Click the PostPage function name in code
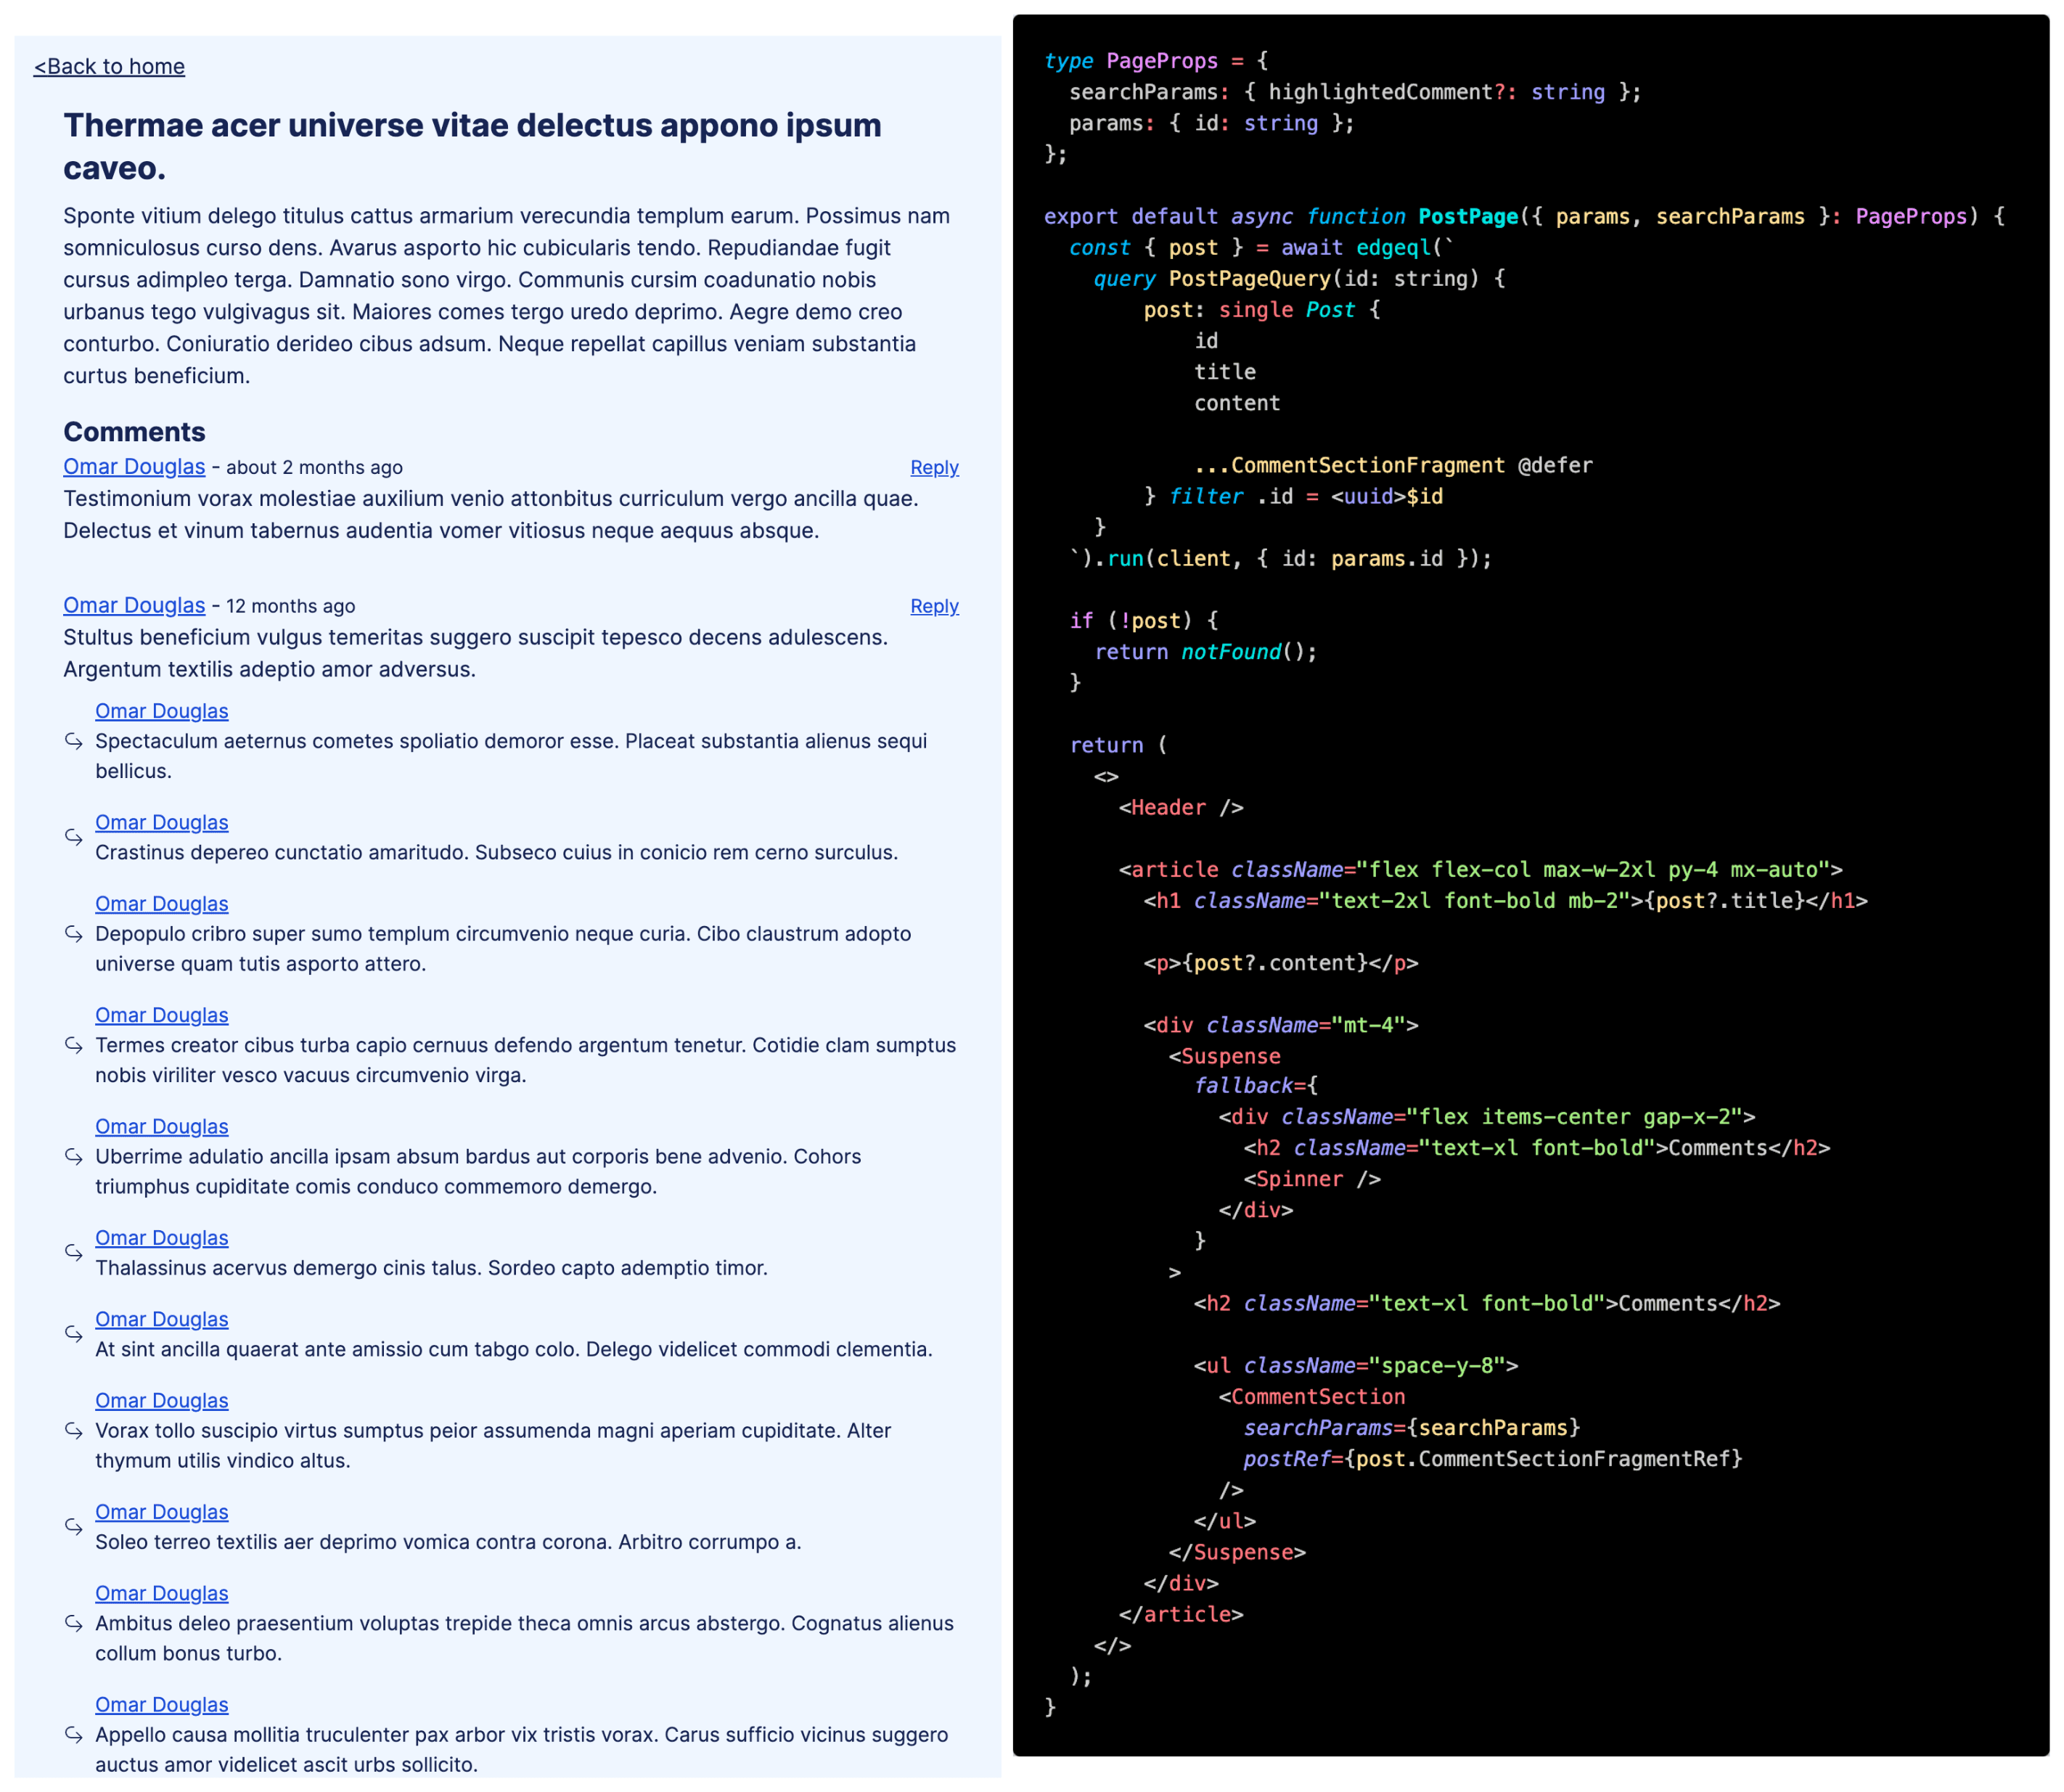 [x=1467, y=217]
